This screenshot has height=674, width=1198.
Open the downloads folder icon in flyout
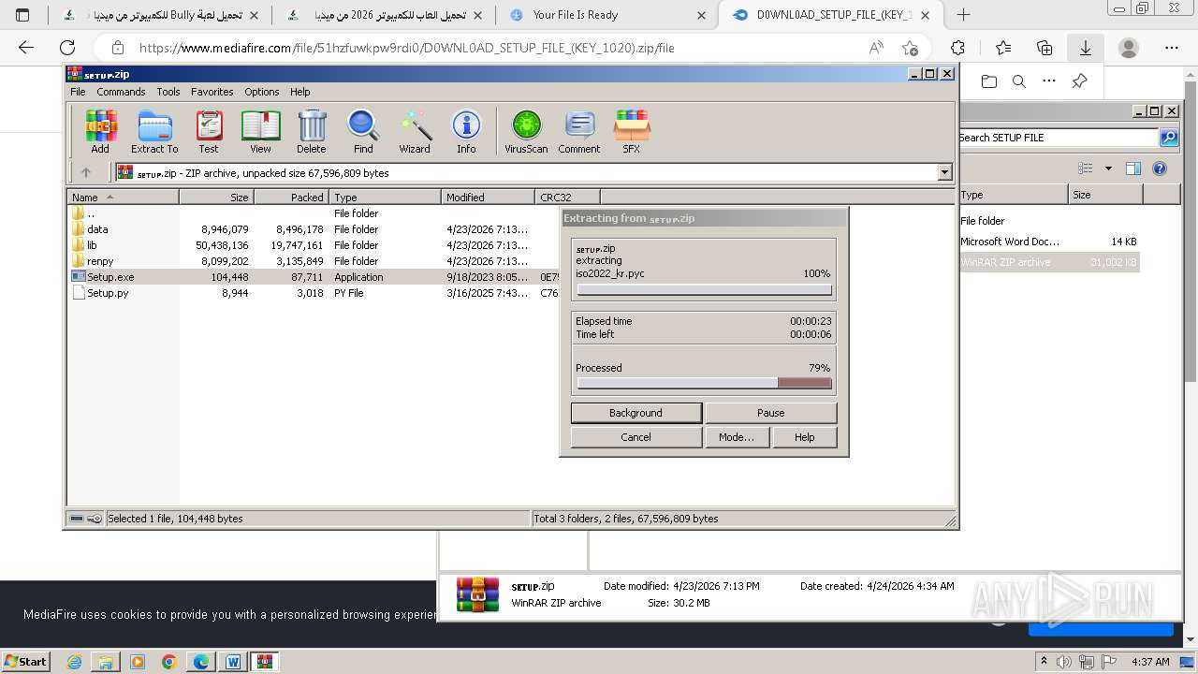tap(989, 81)
